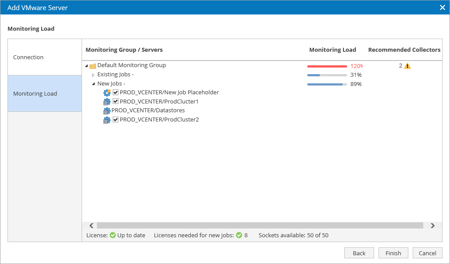Click the horizontal scrollbar thumb
Viewport: 450px width, 264px height.
click(x=260, y=225)
